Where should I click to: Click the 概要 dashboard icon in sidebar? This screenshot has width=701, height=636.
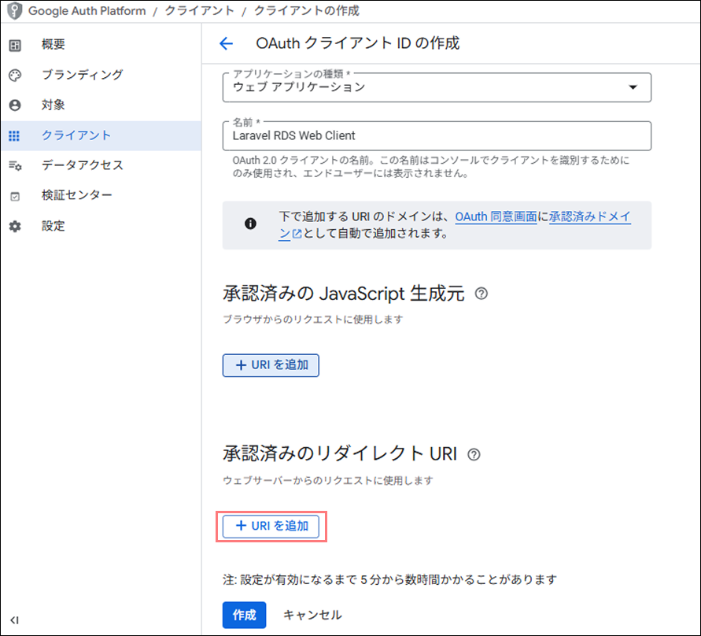[x=14, y=45]
